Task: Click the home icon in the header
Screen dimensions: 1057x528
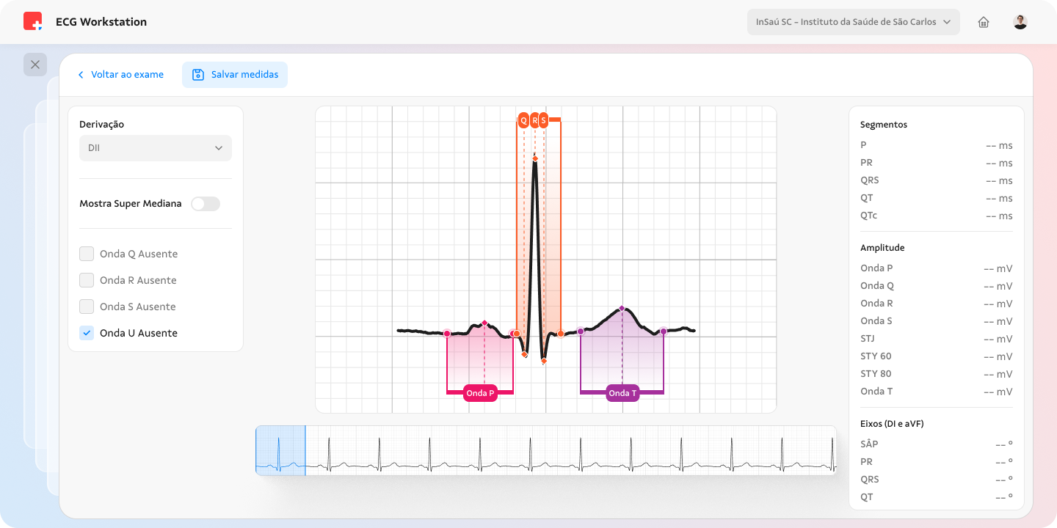Action: tap(984, 22)
